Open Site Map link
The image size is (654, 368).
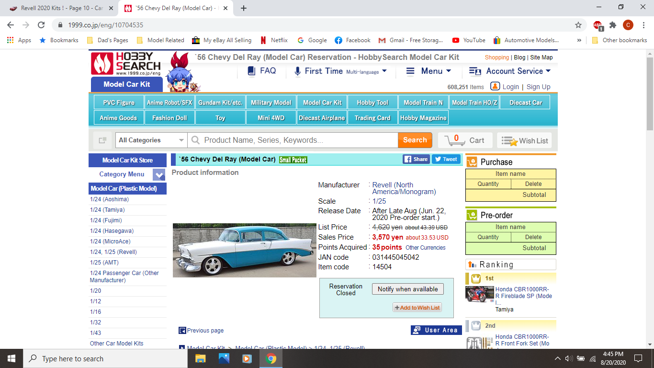541,57
